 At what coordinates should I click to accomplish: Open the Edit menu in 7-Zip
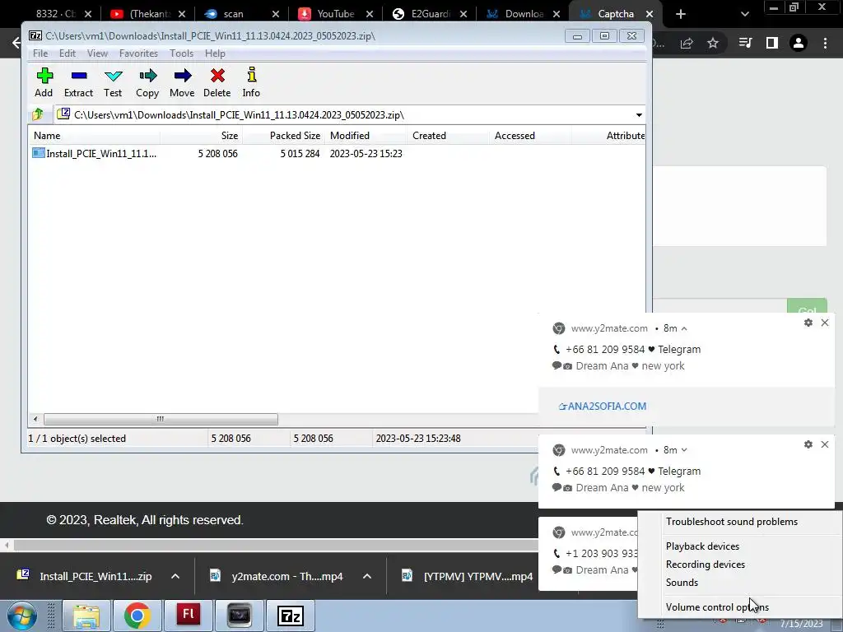68,53
